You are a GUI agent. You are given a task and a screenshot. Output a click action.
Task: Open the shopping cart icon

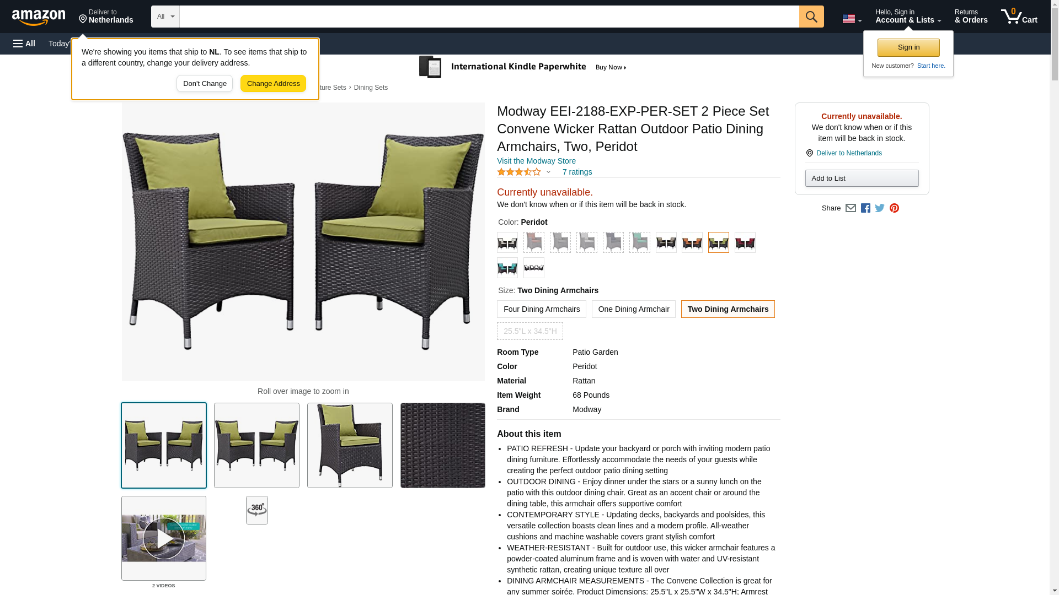[1019, 17]
